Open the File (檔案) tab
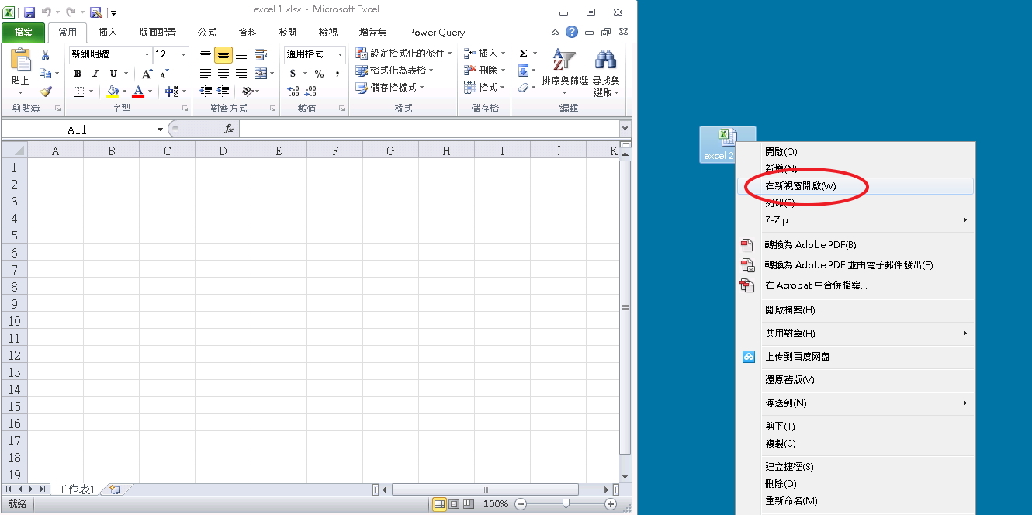 tap(23, 33)
